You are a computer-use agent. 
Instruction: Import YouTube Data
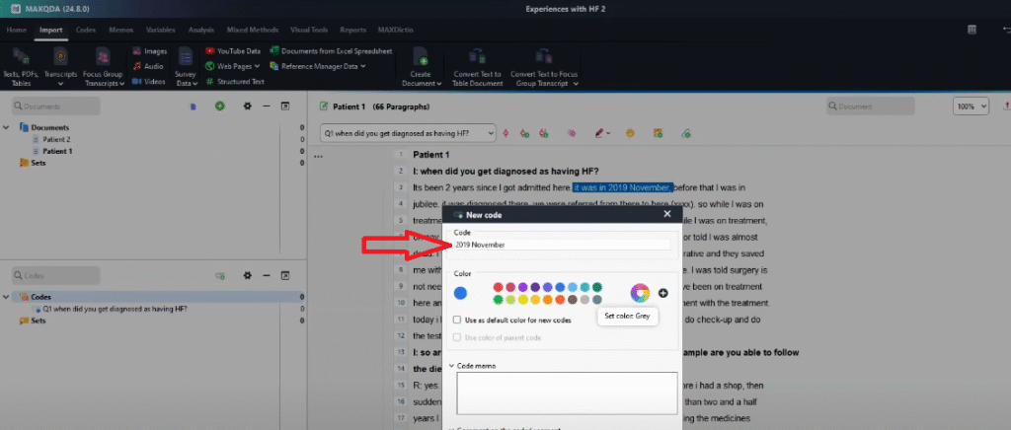(233, 51)
